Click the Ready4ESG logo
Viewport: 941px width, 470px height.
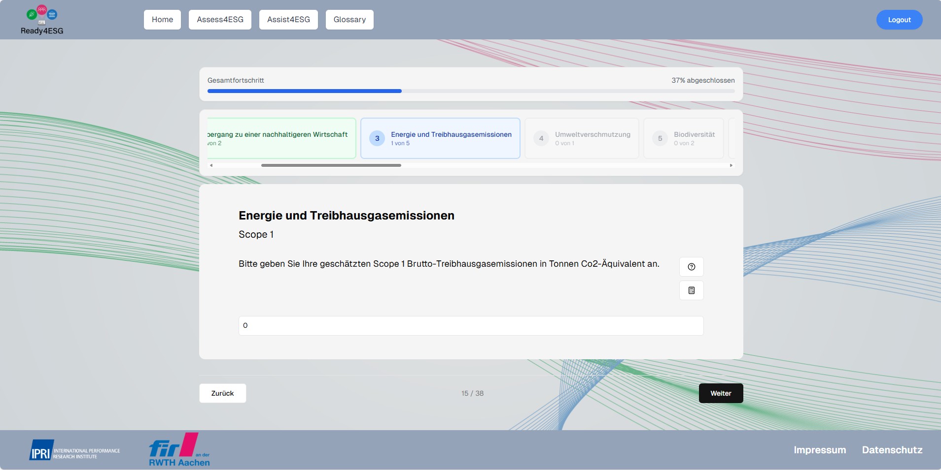42,21
